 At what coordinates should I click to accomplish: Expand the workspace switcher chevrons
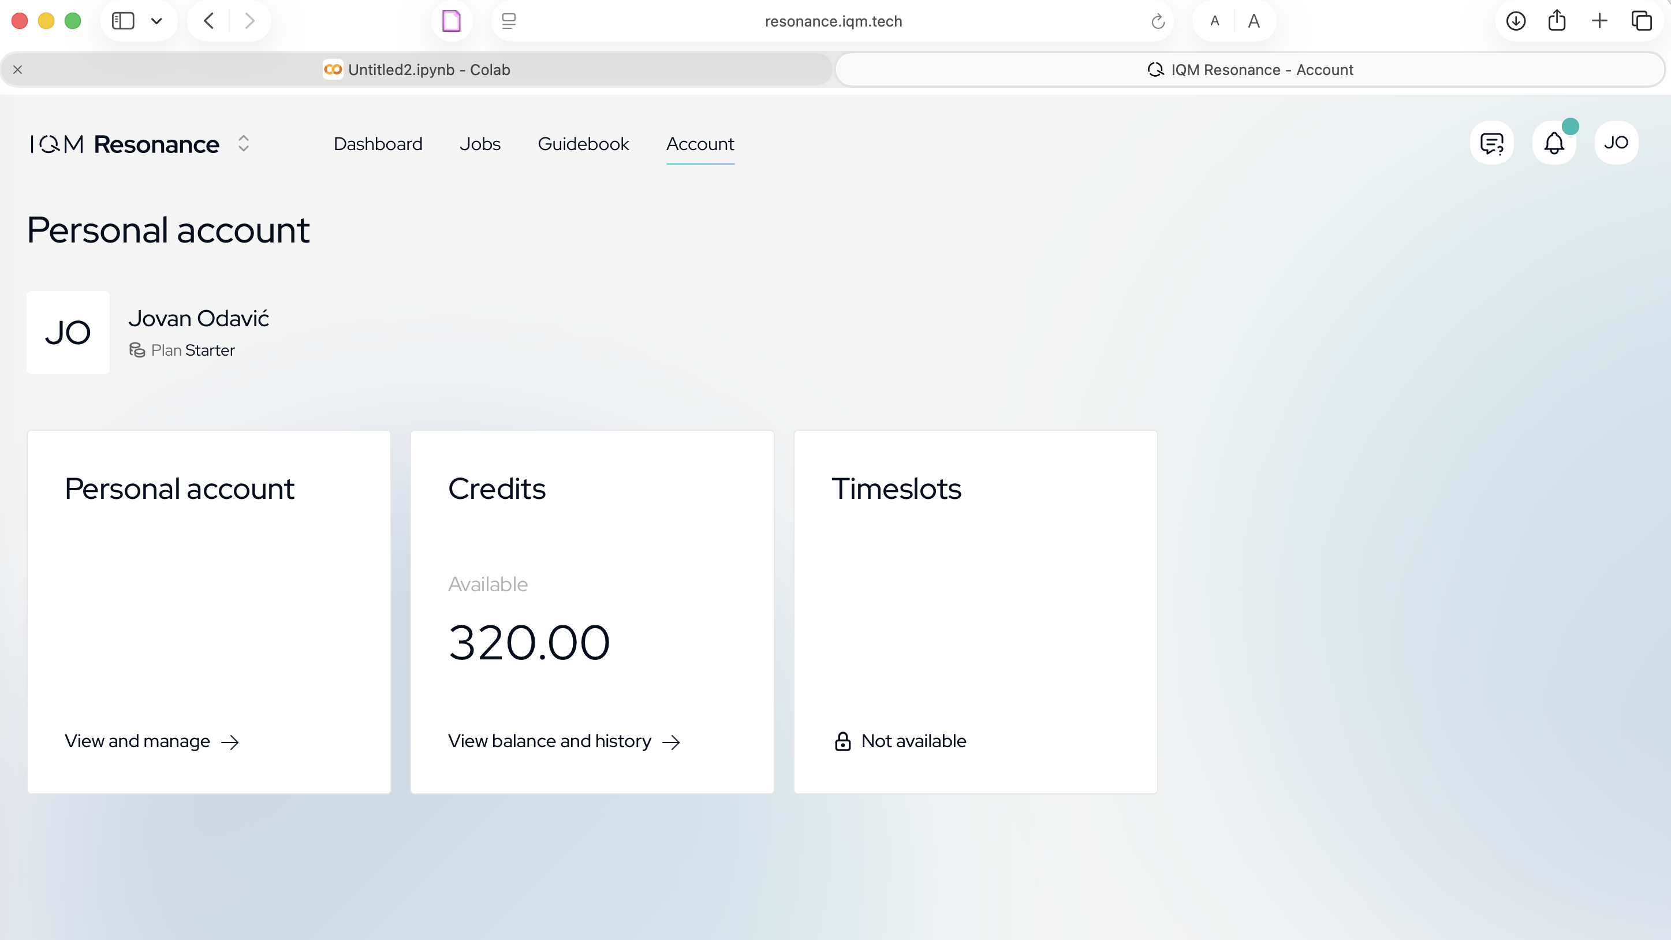[x=243, y=143]
